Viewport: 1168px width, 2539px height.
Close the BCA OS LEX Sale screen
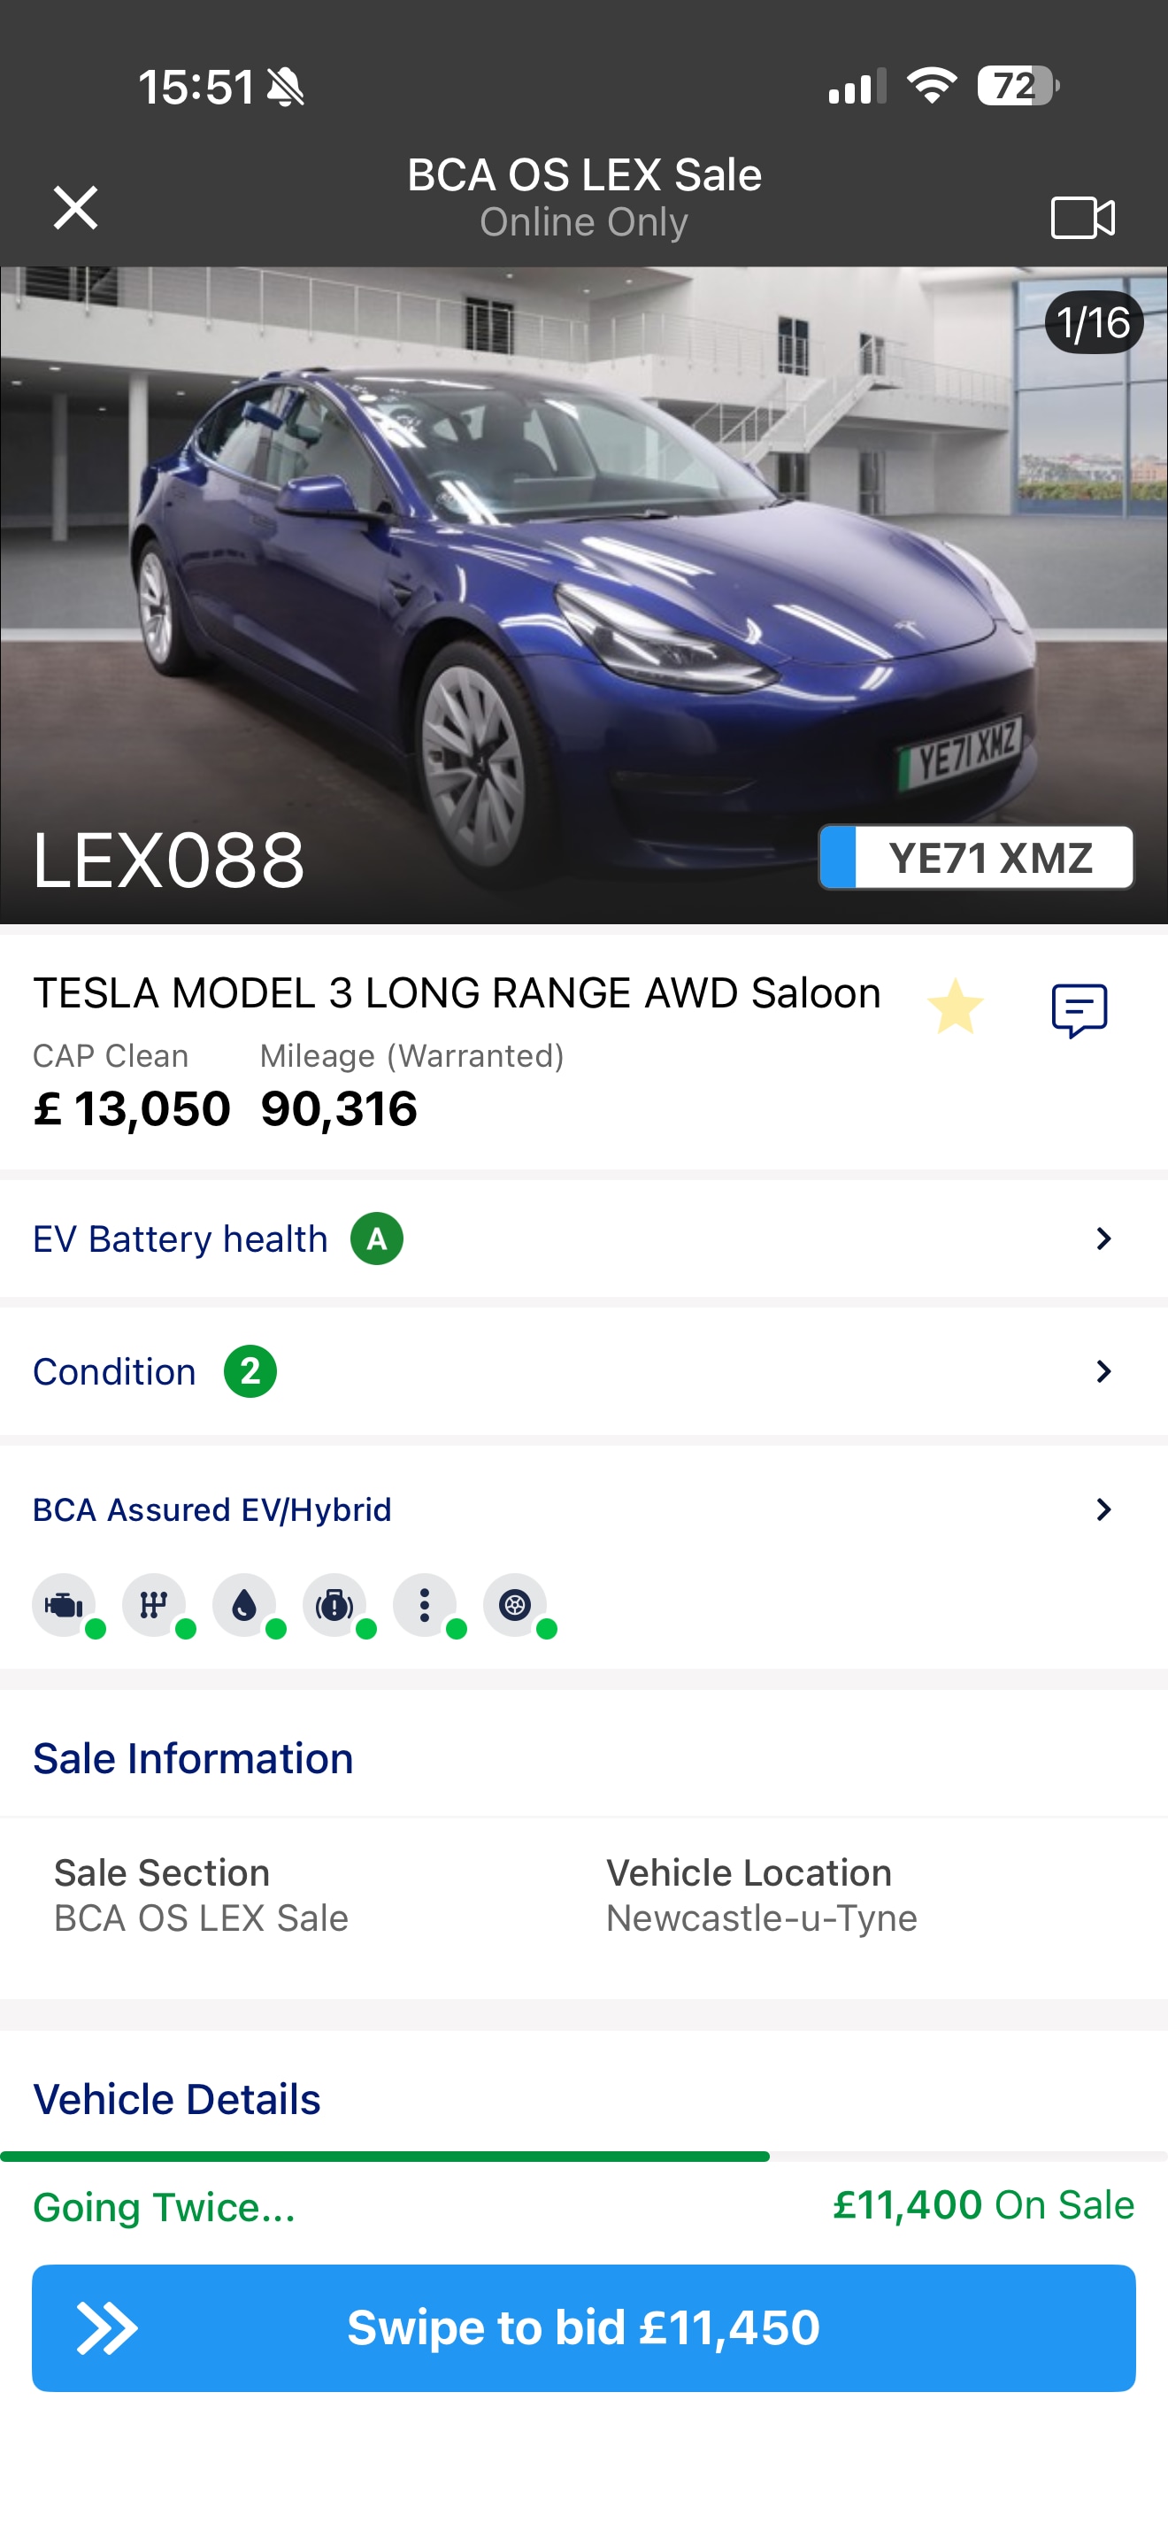pyautogui.click(x=76, y=208)
